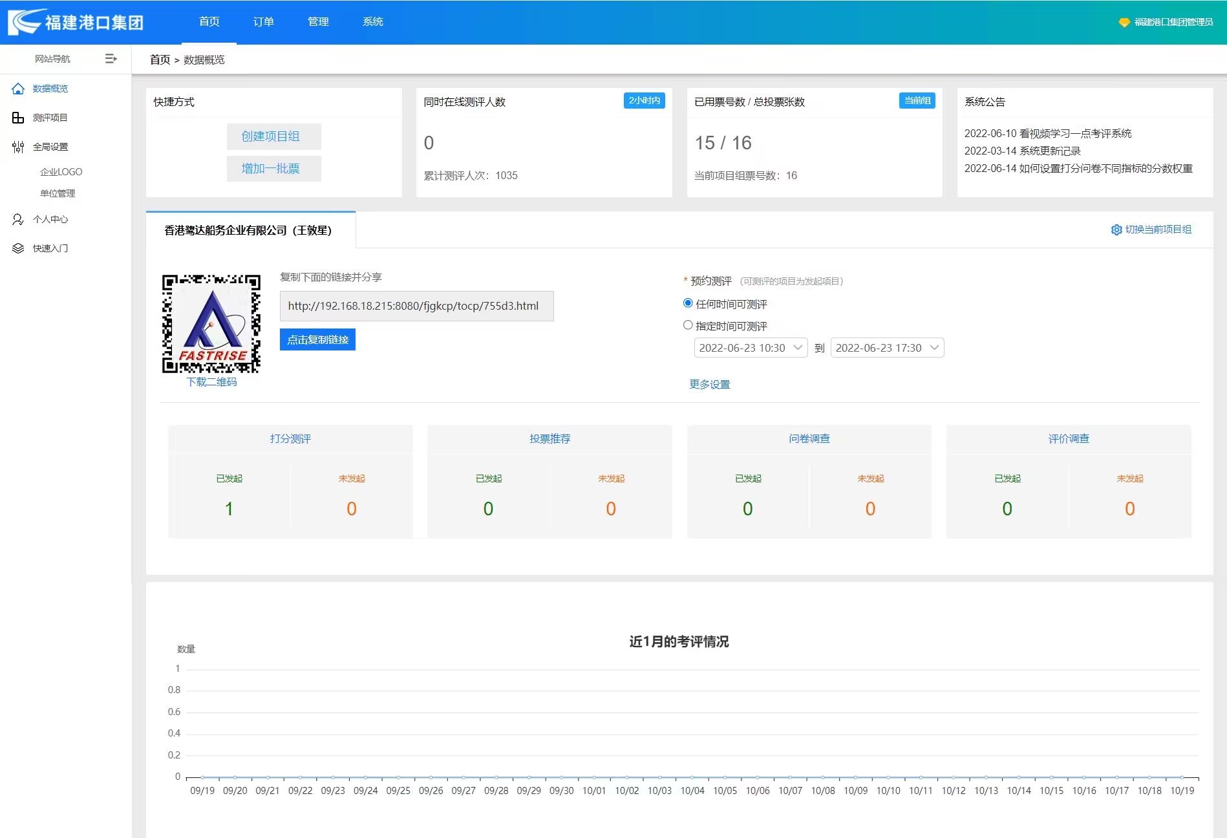Viewport: 1227px width, 838px height.
Task: Click 累计测评人次：1035 text
Action: (x=471, y=176)
